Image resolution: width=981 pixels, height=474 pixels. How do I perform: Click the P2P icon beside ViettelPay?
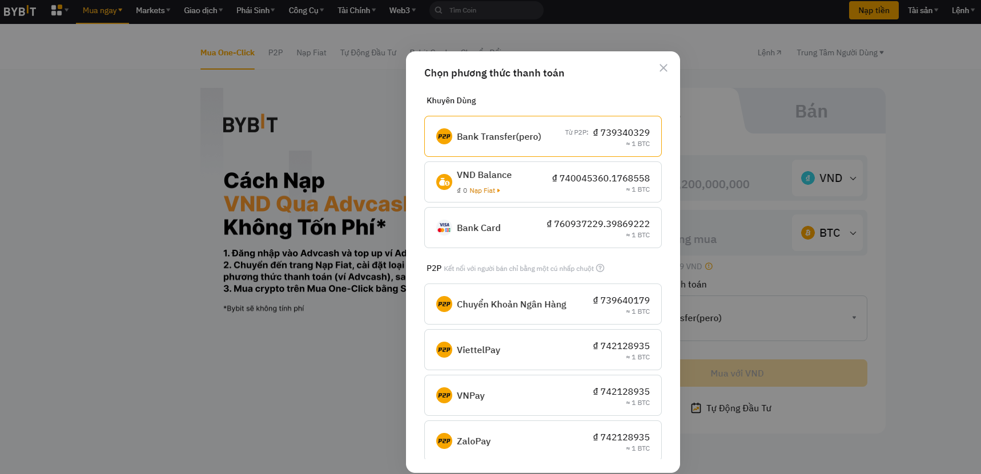click(444, 350)
